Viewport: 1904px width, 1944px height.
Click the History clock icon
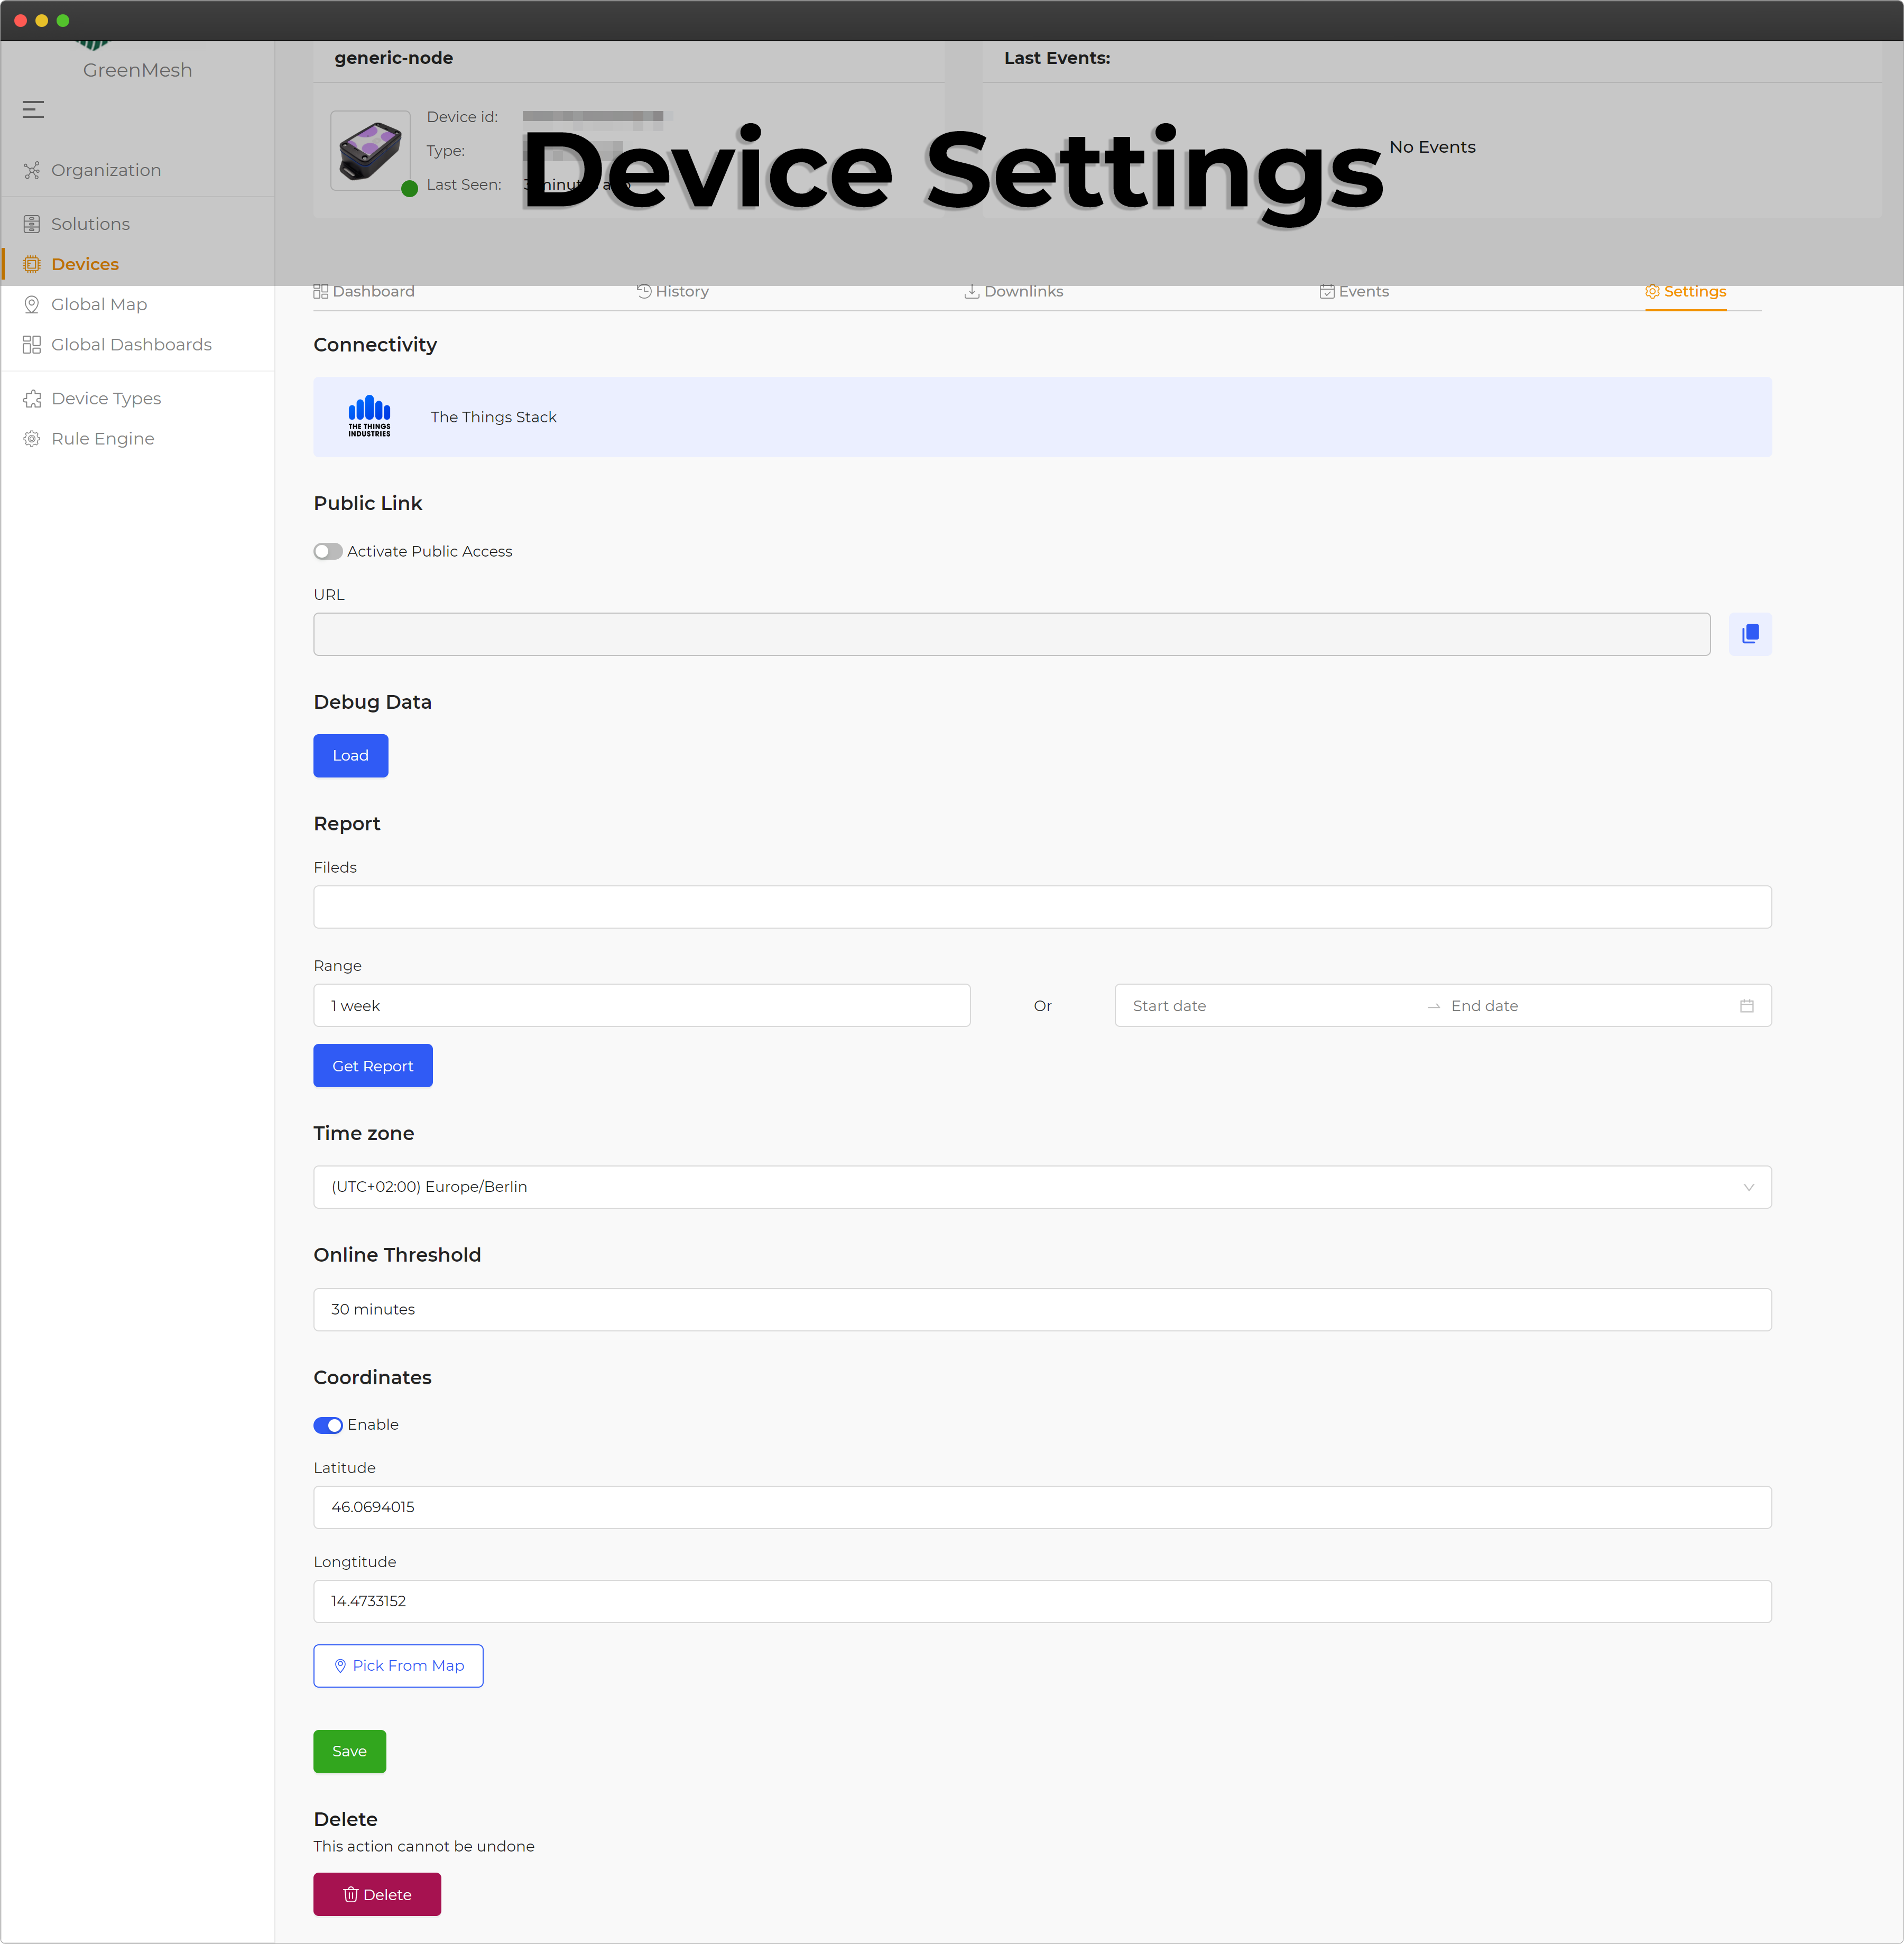[x=644, y=291]
